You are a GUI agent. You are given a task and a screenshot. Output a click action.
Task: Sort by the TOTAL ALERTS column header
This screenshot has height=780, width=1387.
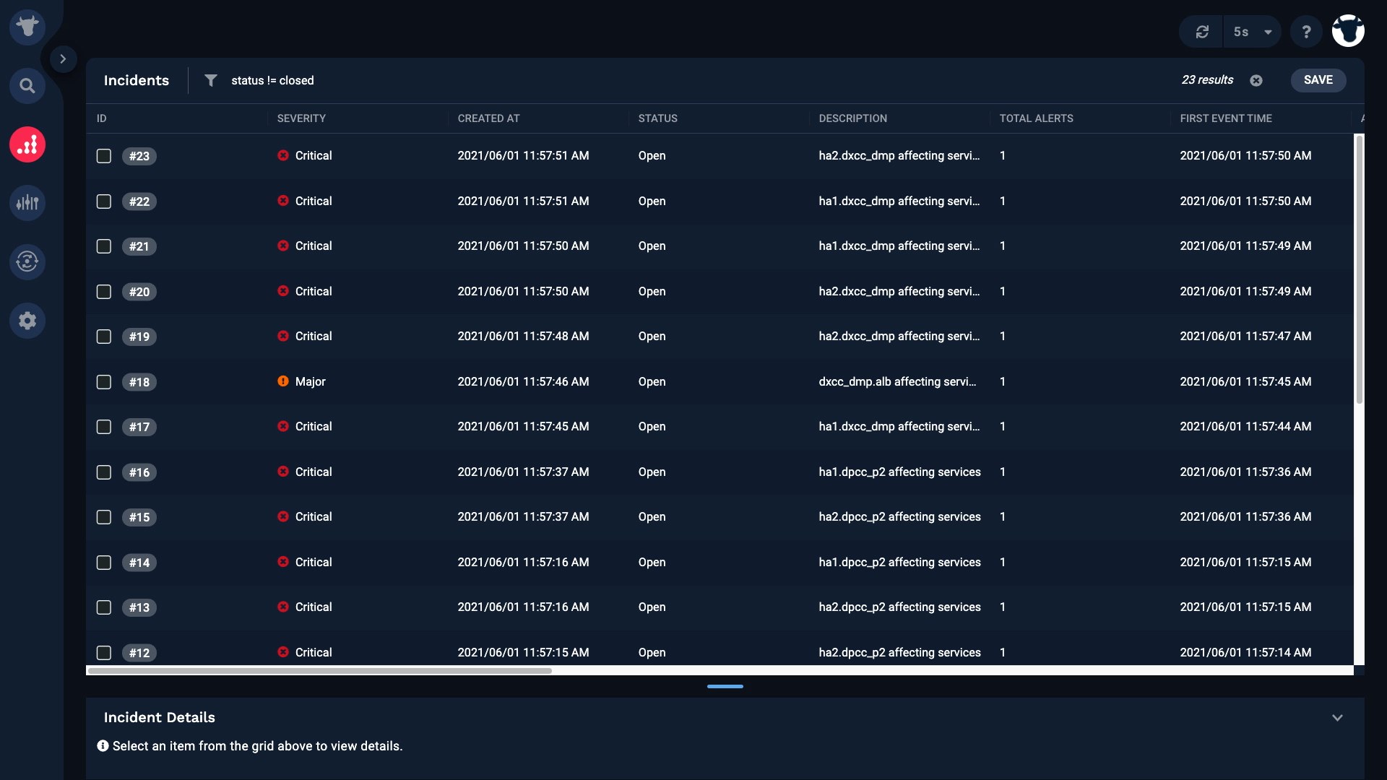pyautogui.click(x=1036, y=118)
